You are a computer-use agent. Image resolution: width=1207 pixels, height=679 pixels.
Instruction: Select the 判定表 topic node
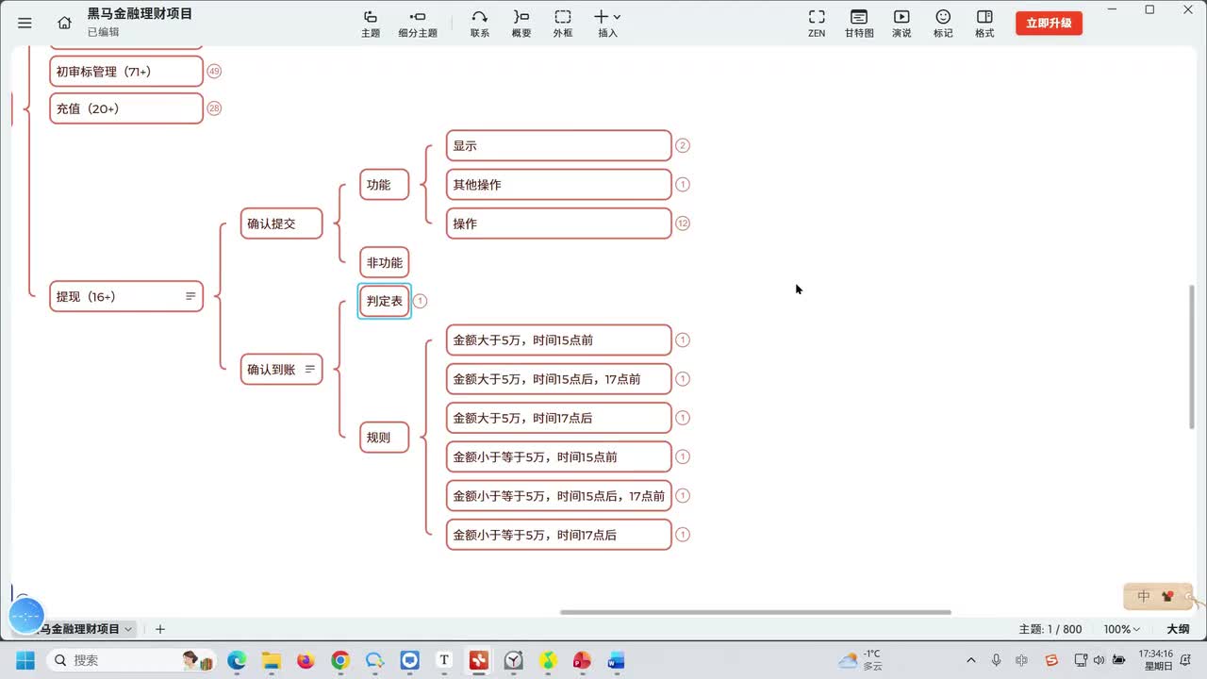[385, 302]
